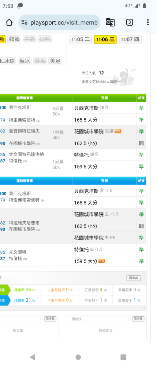Click 莊家殺手 4 次 stat
The height and width of the screenshot is (367, 157).
coord(96,290)
